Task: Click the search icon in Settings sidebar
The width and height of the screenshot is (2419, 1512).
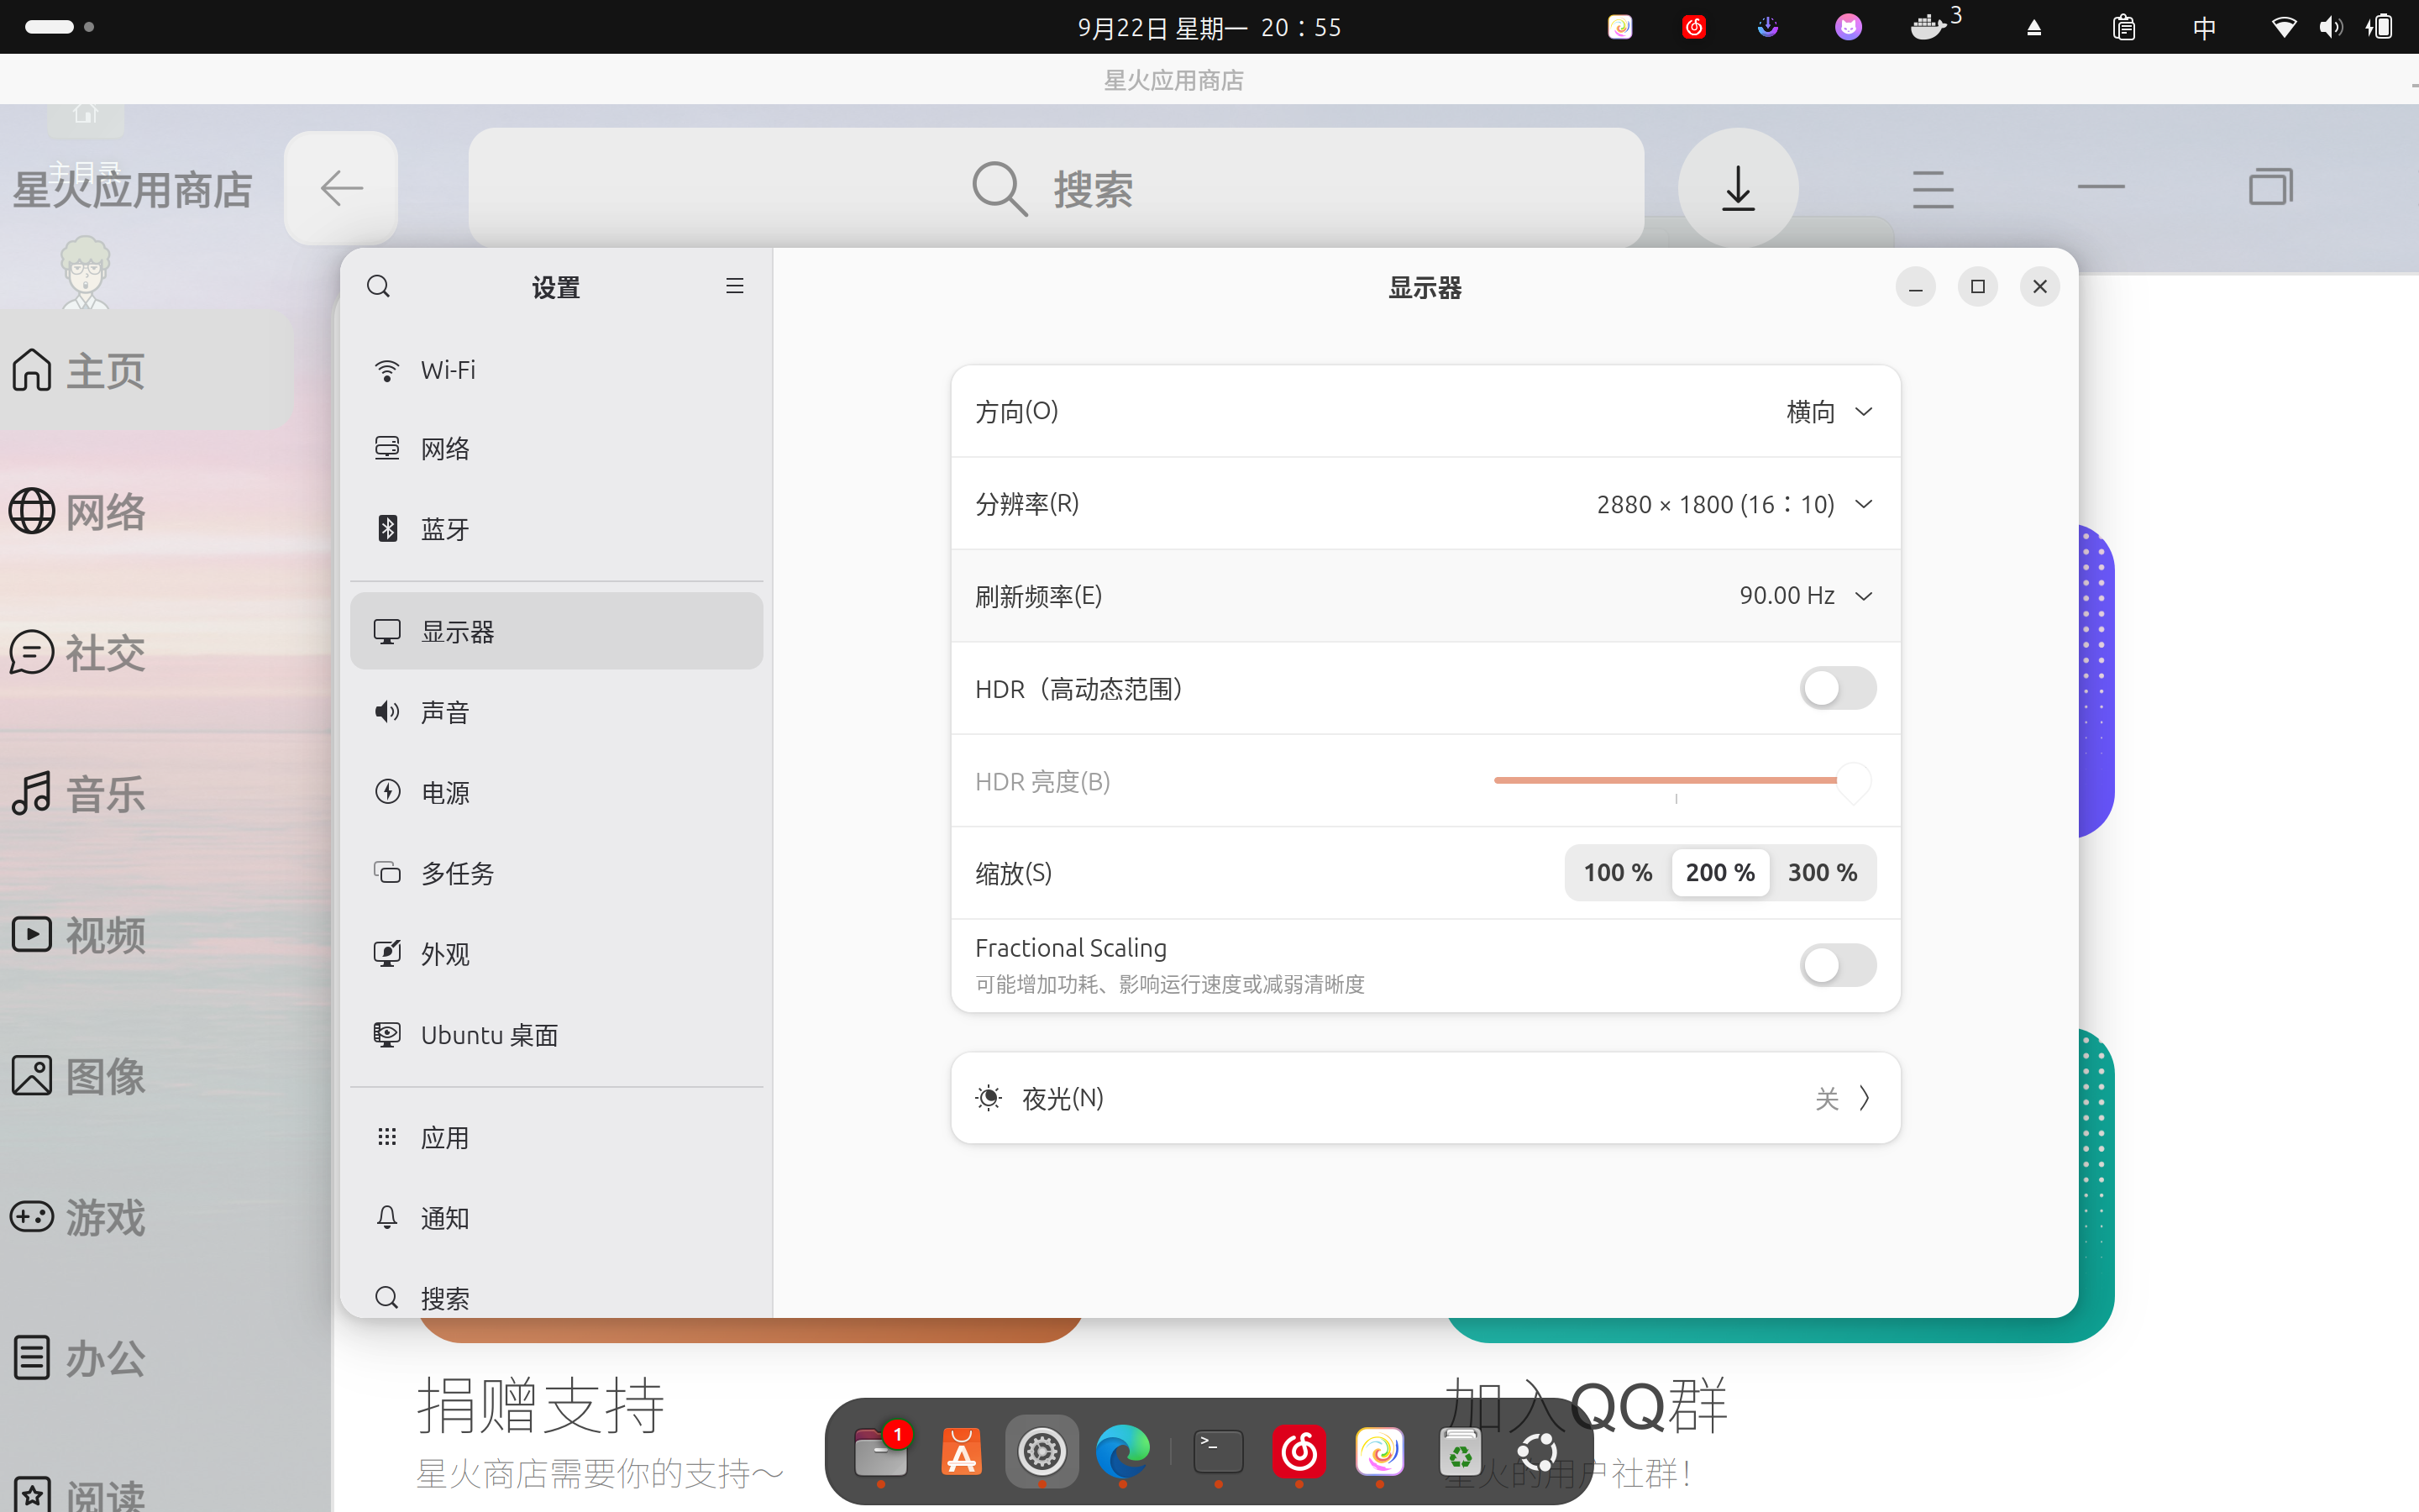Action: [x=378, y=287]
